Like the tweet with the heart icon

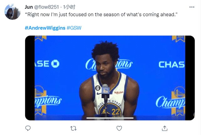[119, 128]
